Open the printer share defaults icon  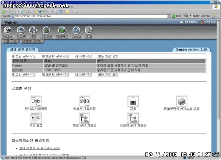pos(133,118)
